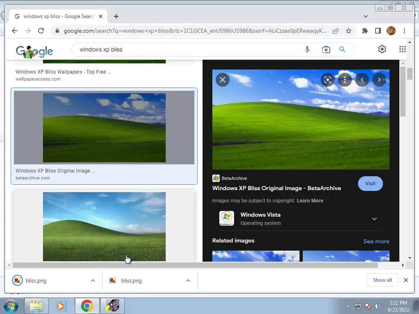419x314 pixels.
Task: Click See more related images
Action: (x=376, y=241)
